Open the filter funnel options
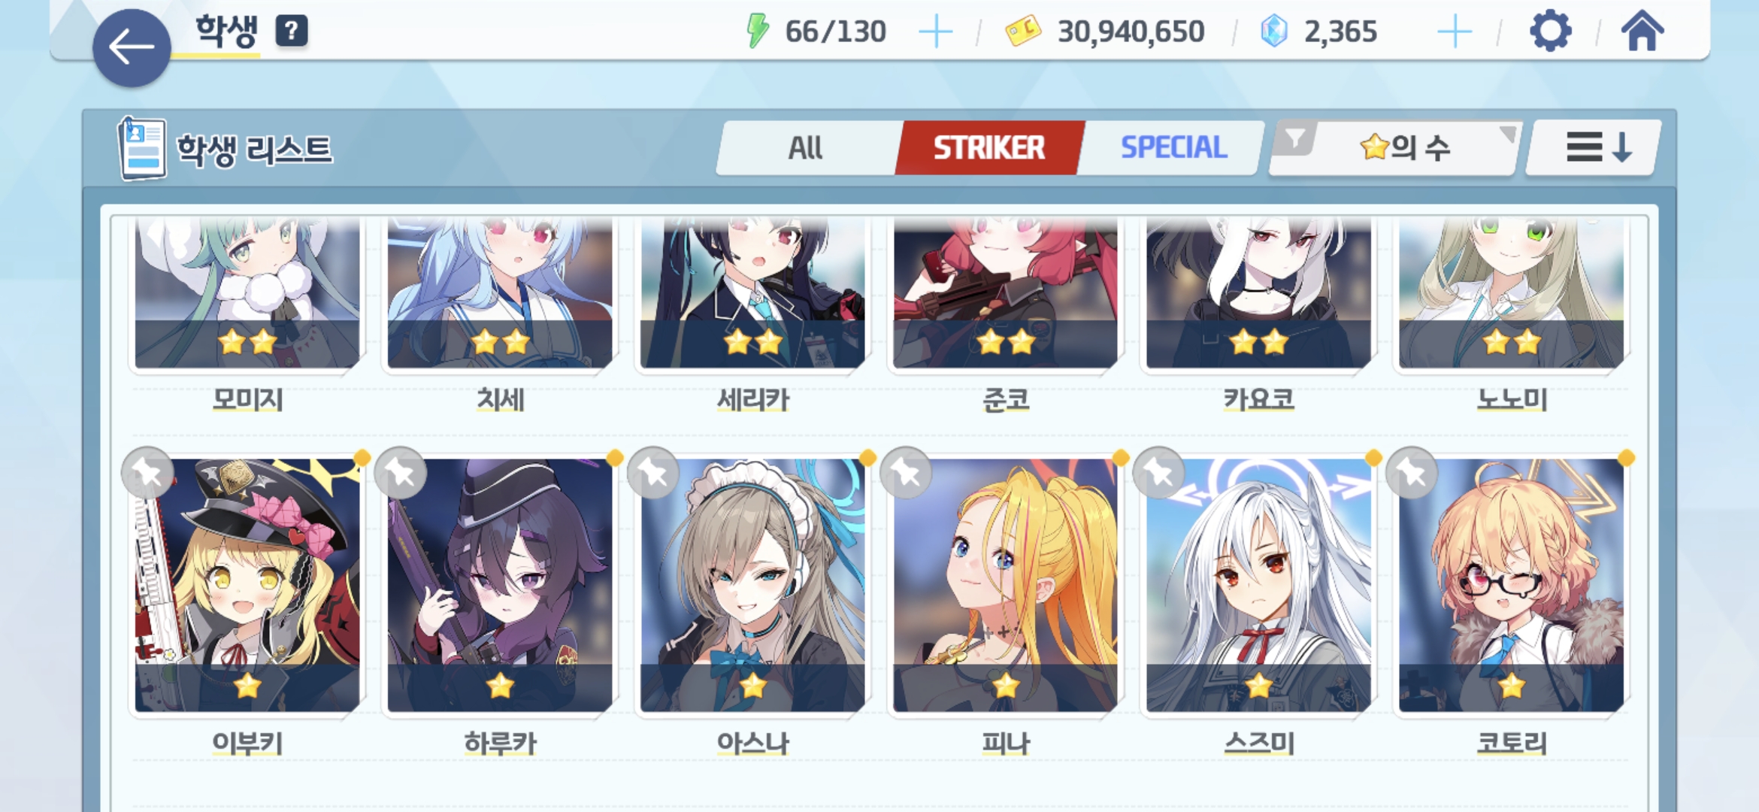Image resolution: width=1759 pixels, height=812 pixels. [x=1295, y=140]
